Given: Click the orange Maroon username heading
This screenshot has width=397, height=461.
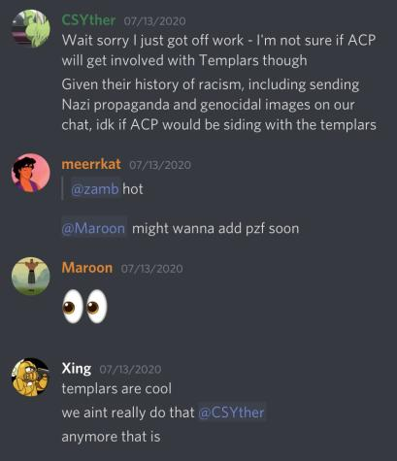Looking at the screenshot, I should pos(87,268).
